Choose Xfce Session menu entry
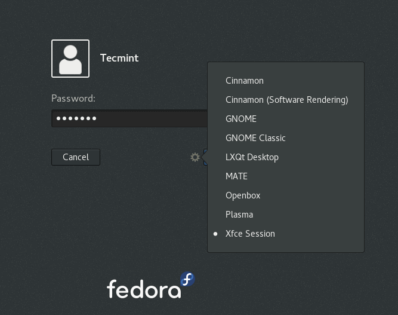Screen dimensions: 398x315 click(250, 234)
